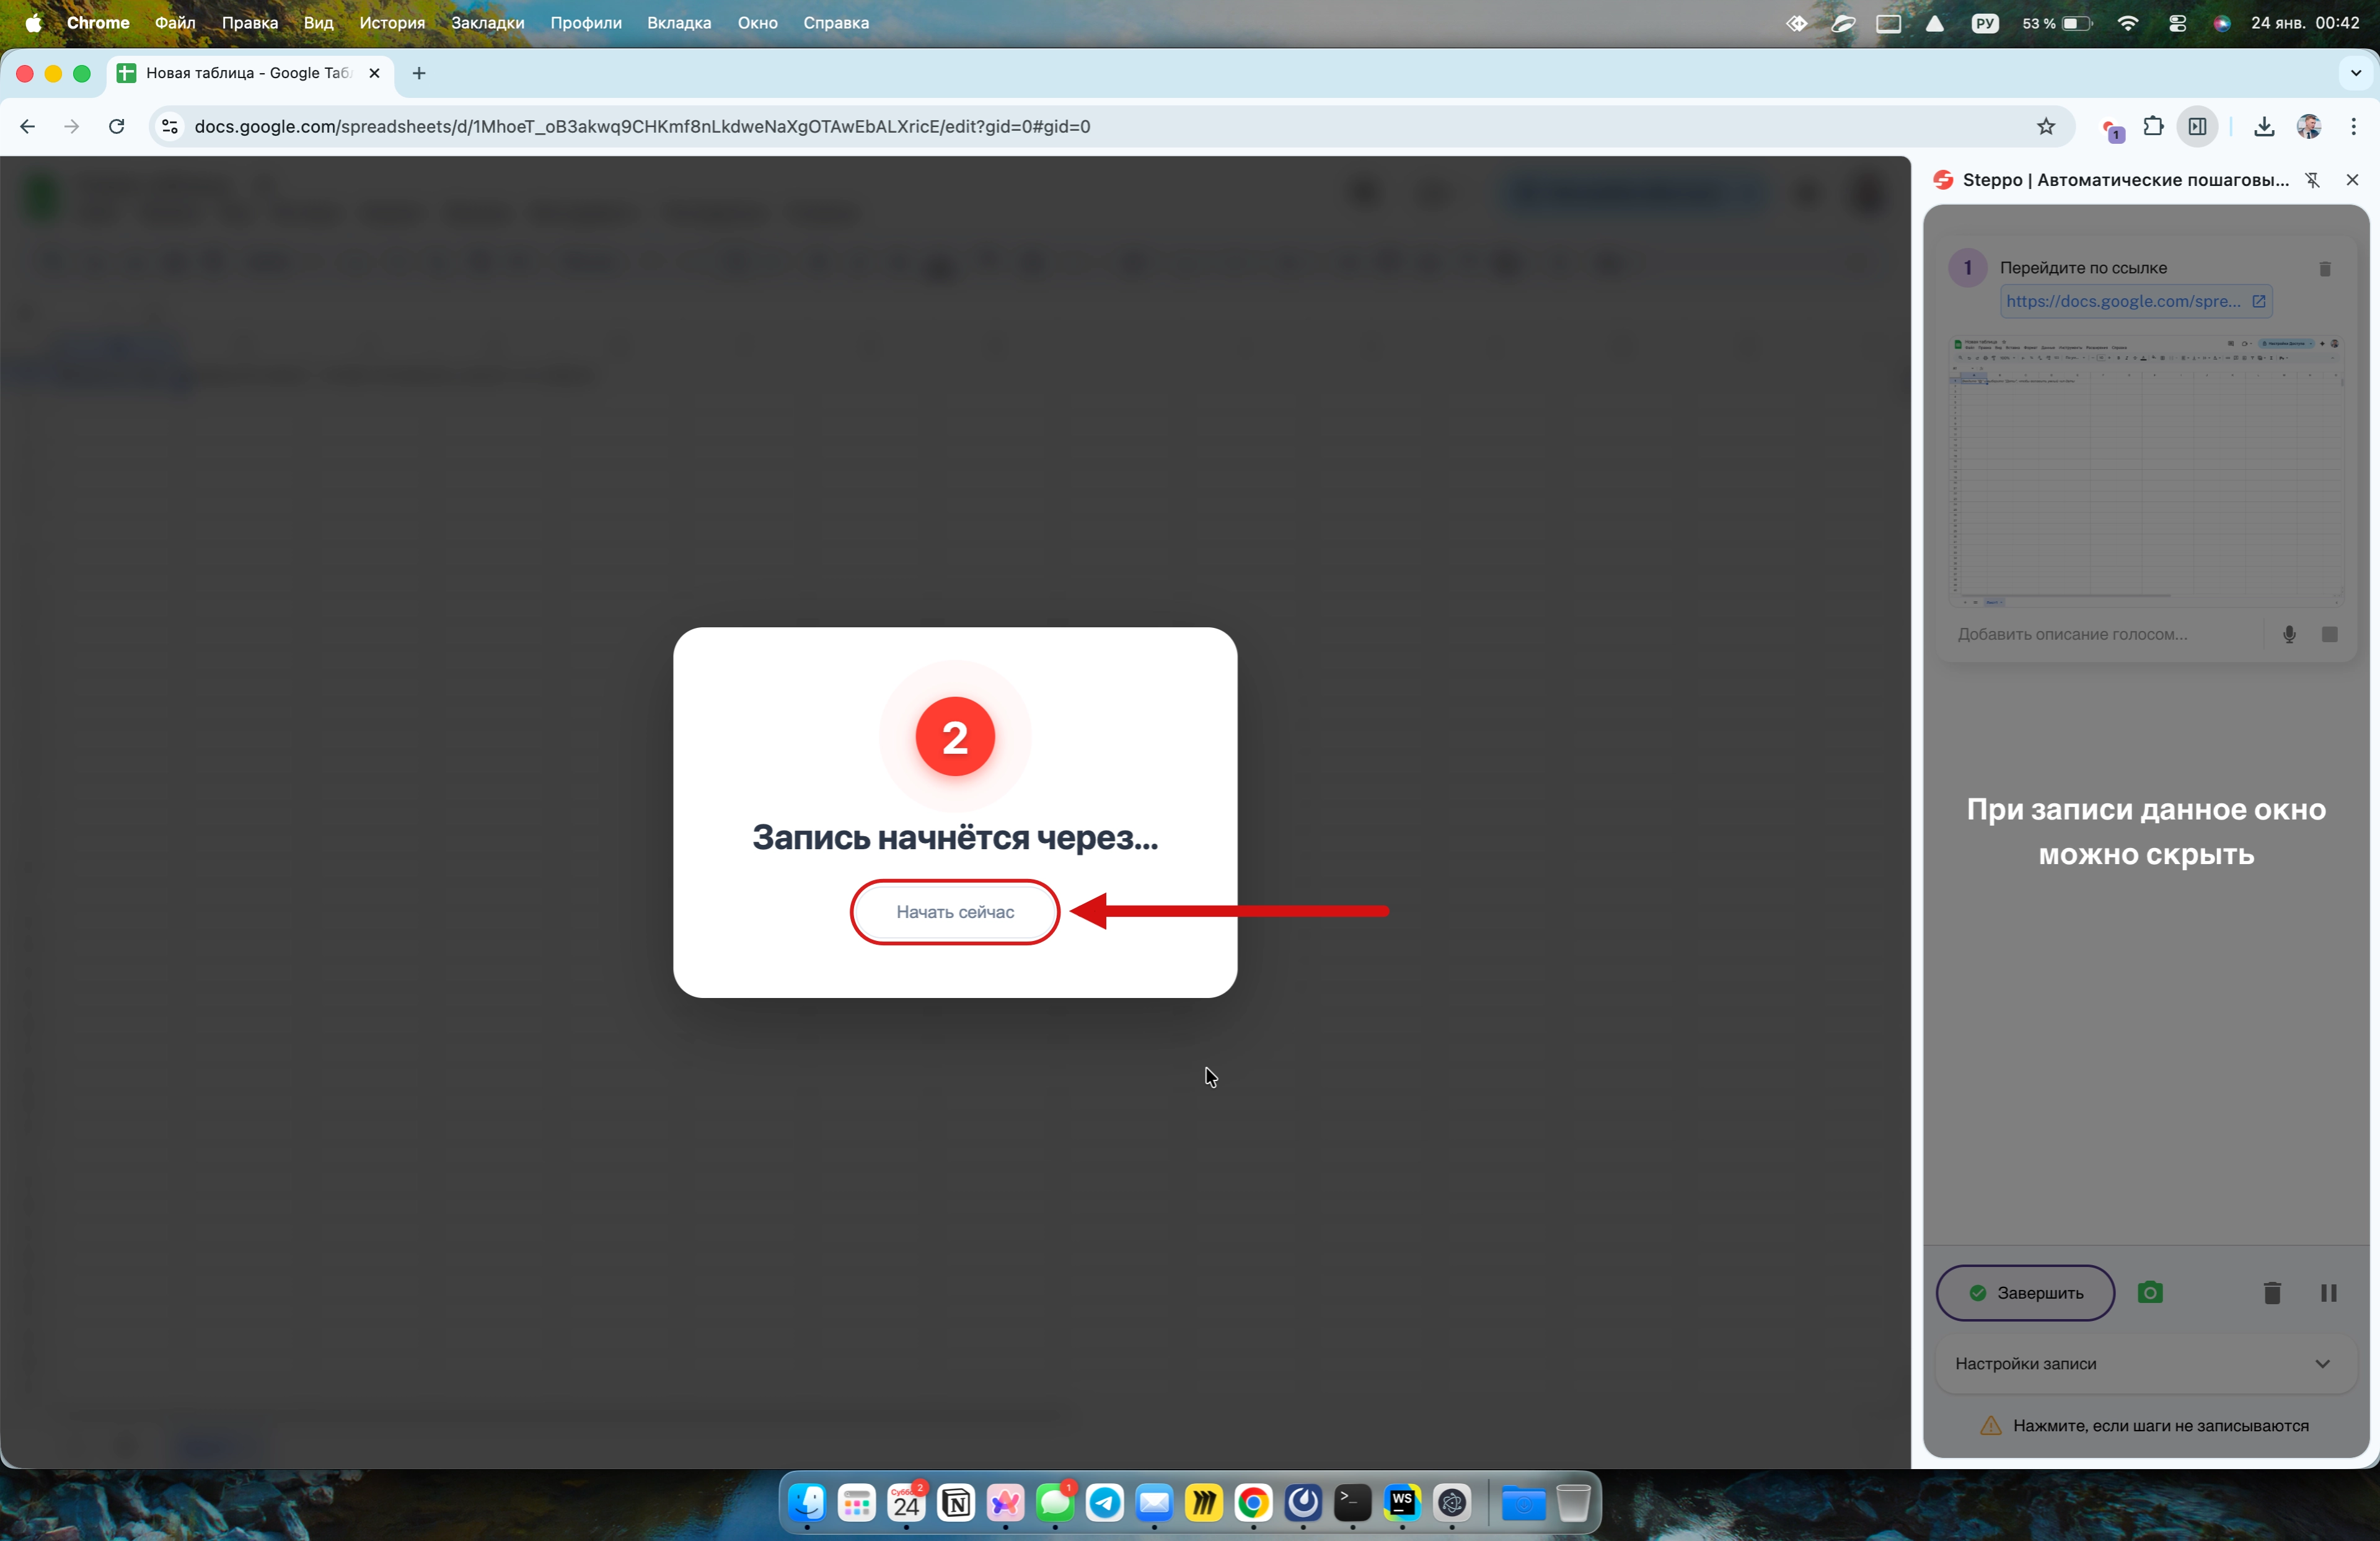Pause recording with the pause icon
This screenshot has height=1541, width=2380.
click(x=2328, y=1293)
